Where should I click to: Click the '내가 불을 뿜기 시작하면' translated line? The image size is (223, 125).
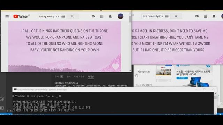[x=41, y=105]
